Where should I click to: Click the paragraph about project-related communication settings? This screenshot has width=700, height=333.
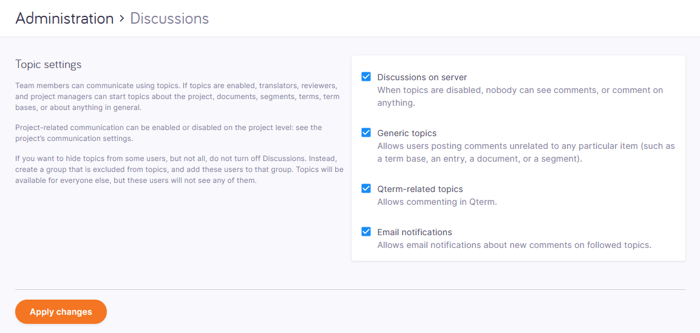(169, 132)
